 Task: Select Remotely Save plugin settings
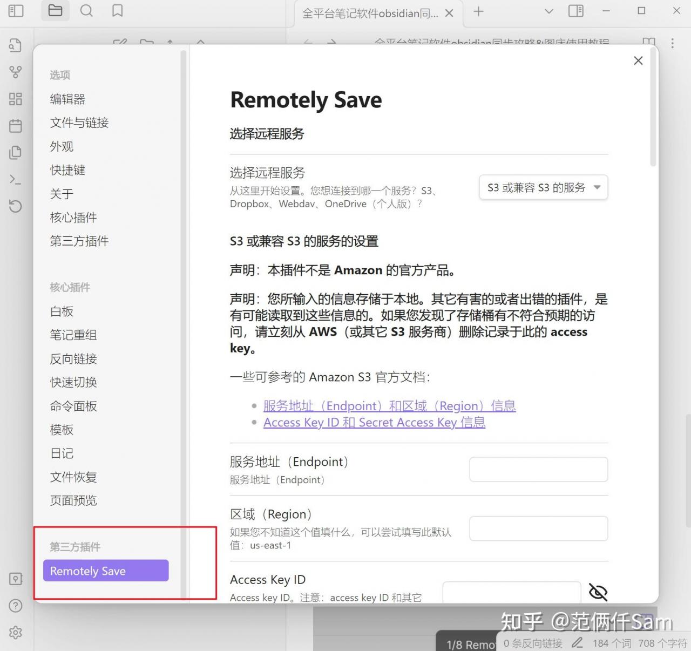[x=106, y=571]
